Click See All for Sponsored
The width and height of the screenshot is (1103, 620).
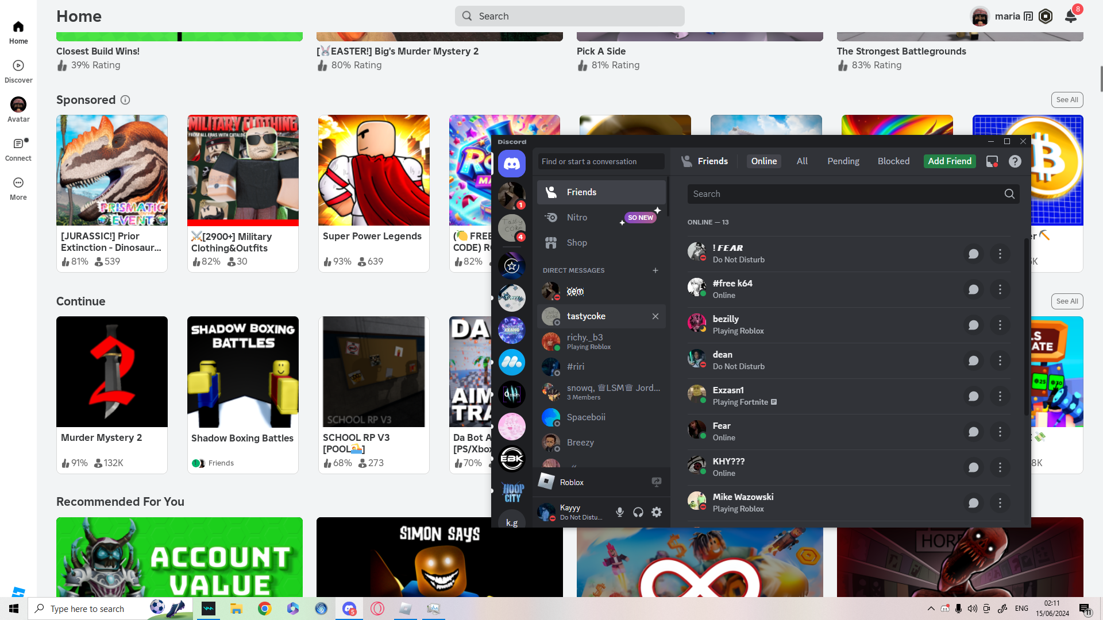[x=1067, y=100]
